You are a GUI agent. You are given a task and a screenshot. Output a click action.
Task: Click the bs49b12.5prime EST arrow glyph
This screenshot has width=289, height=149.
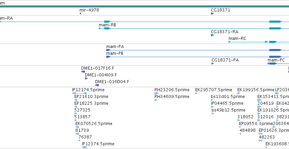(213, 114)
